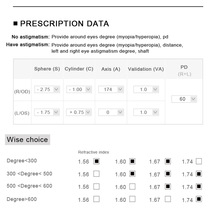Check 1.67 box for Degree>600
Screen dimensions: 217x217
click(168, 199)
